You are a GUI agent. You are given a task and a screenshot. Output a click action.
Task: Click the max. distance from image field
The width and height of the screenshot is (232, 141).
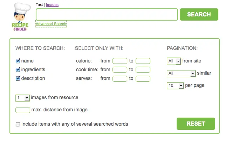[23, 110]
